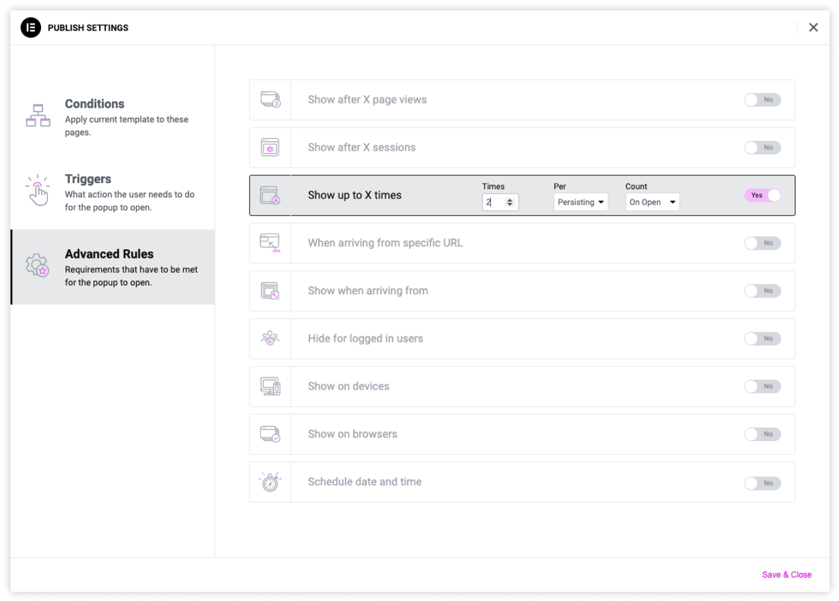Click the Hide for logged in users icon

click(270, 339)
